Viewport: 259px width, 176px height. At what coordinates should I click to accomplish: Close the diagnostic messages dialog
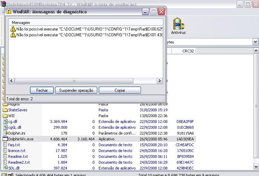[161, 12]
